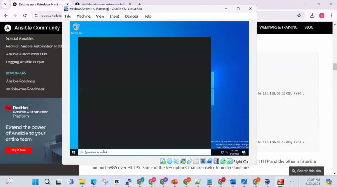Open the Chrome profile avatar

(322, 16)
